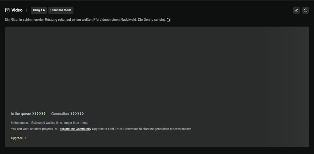This screenshot has width=314, height=154.
Task: Copy the prompt using the copy icon
Action: (x=169, y=20)
